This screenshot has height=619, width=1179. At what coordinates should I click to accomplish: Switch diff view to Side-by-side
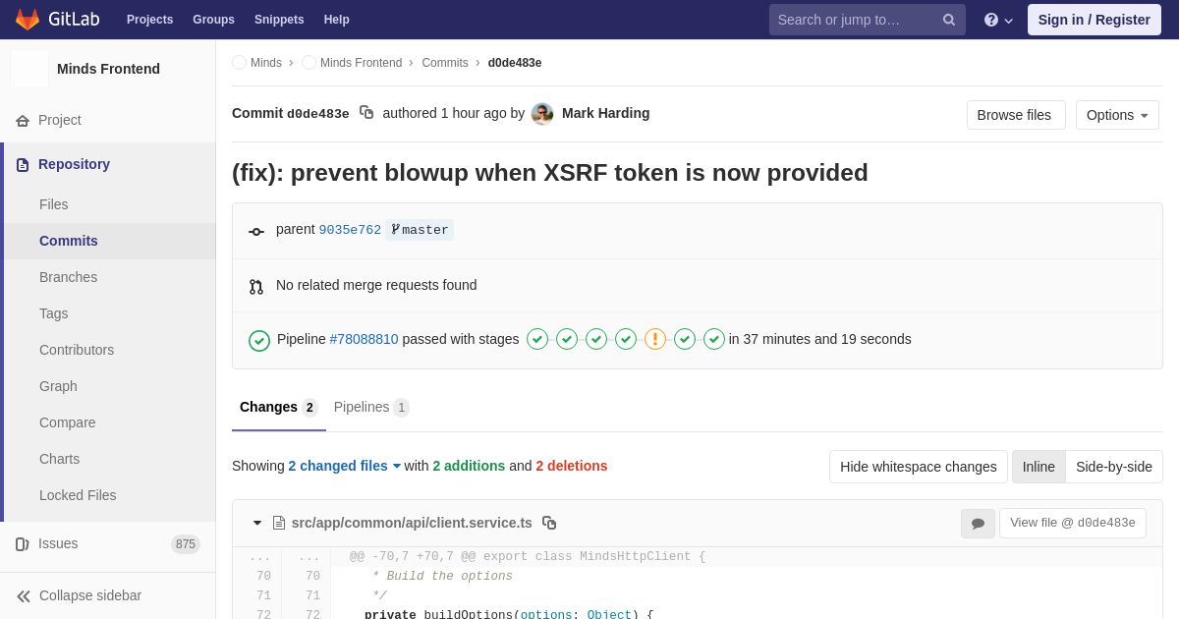pos(1114,467)
